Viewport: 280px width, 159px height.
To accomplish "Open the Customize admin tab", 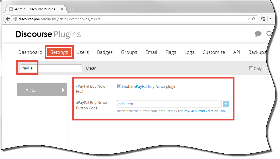I will 214,52.
